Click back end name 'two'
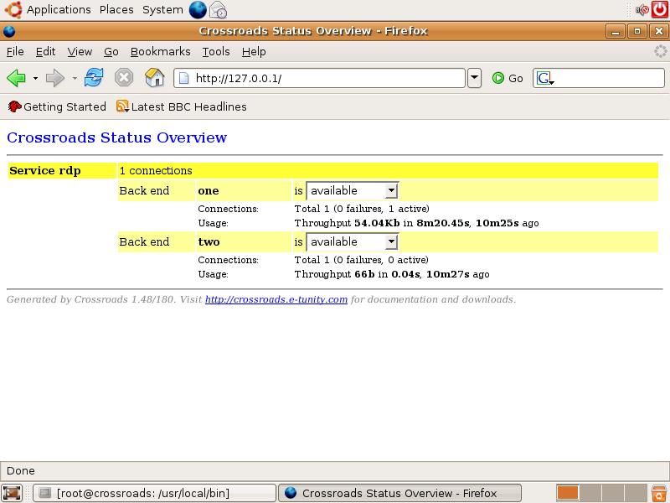The image size is (670, 503). click(x=209, y=242)
